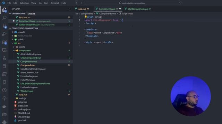Open ListRendering.vue file
The width and height of the screenshot is (222, 124).
click(41, 87)
